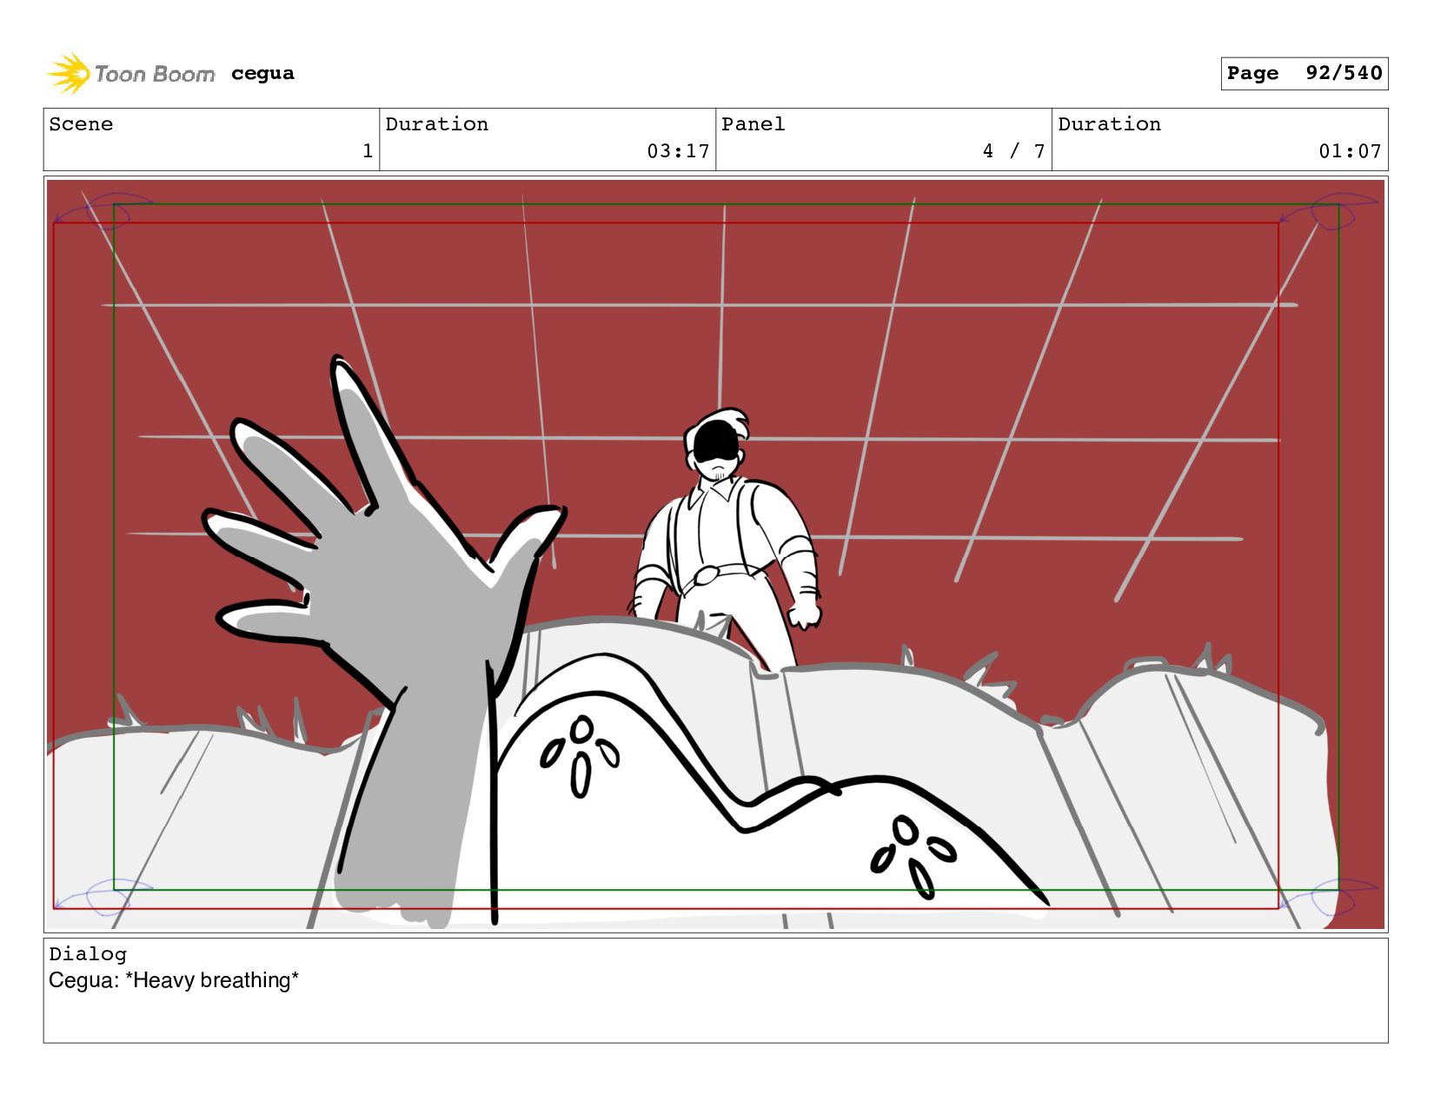
Task: Click the 'Page 92/540' box
Action: coord(1304,73)
